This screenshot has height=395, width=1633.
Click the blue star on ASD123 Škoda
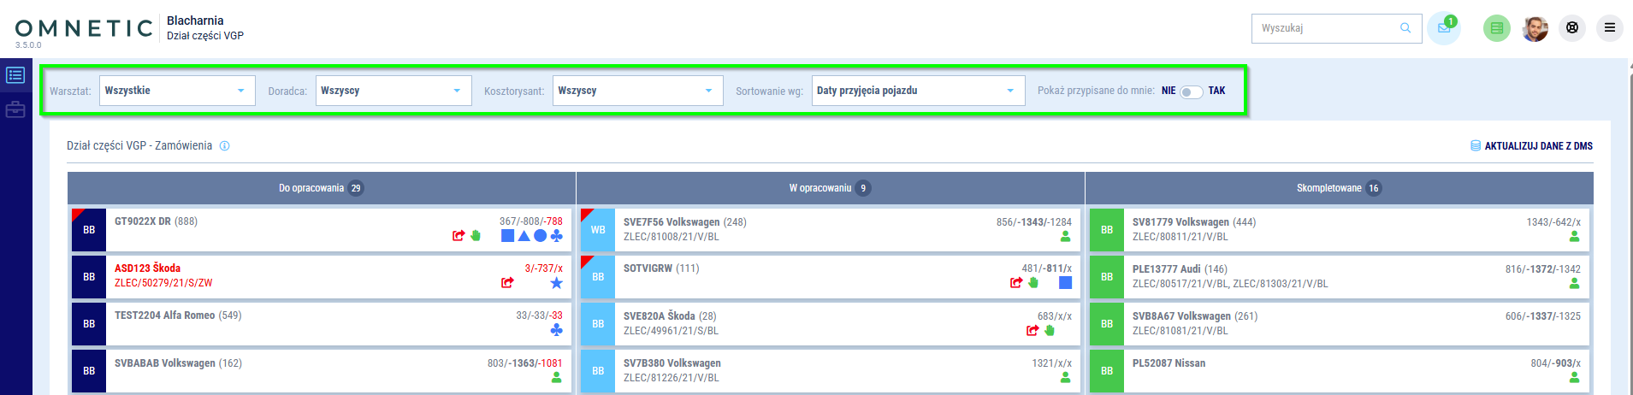(557, 283)
